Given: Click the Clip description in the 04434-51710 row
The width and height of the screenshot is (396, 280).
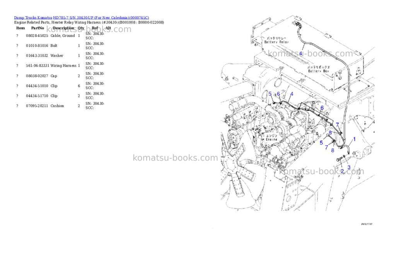Looking at the screenshot, I should (54, 96).
